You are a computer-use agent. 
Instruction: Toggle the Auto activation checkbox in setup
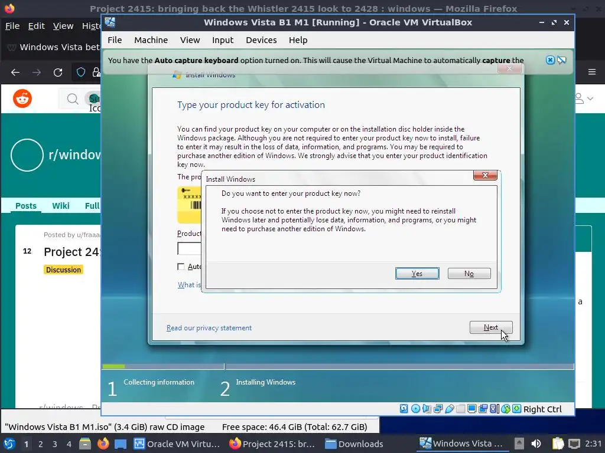(181, 267)
